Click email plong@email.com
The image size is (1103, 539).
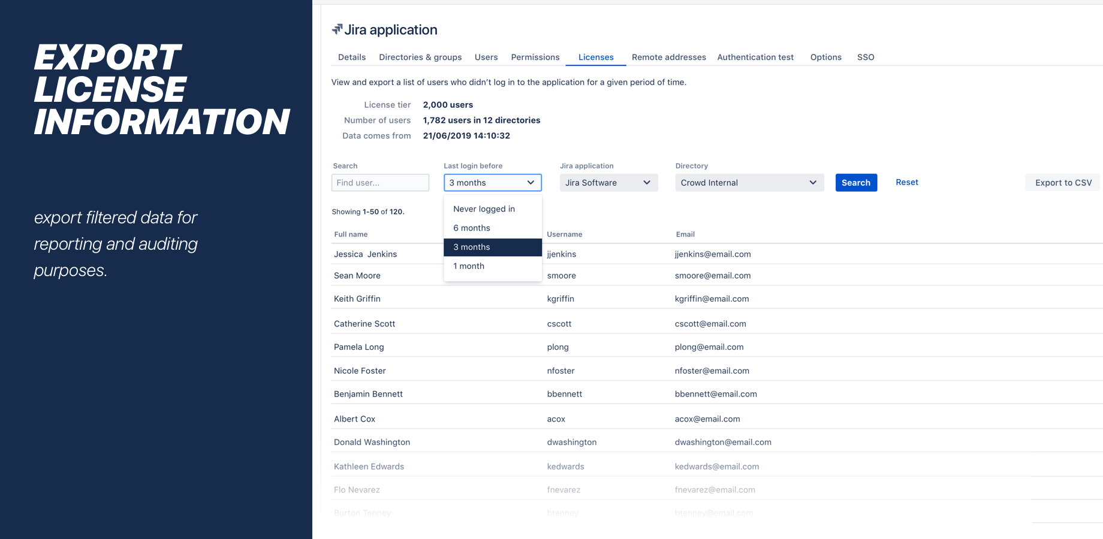tap(709, 347)
